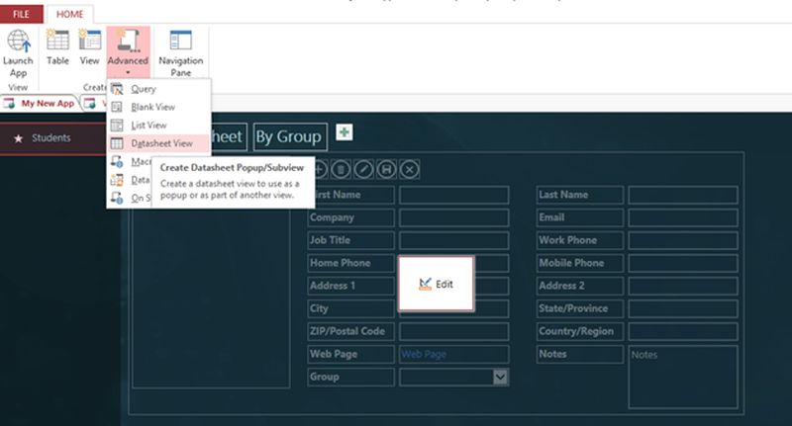The height and width of the screenshot is (426, 792).
Task: Select the Country/Region field label
Action: tap(580, 331)
